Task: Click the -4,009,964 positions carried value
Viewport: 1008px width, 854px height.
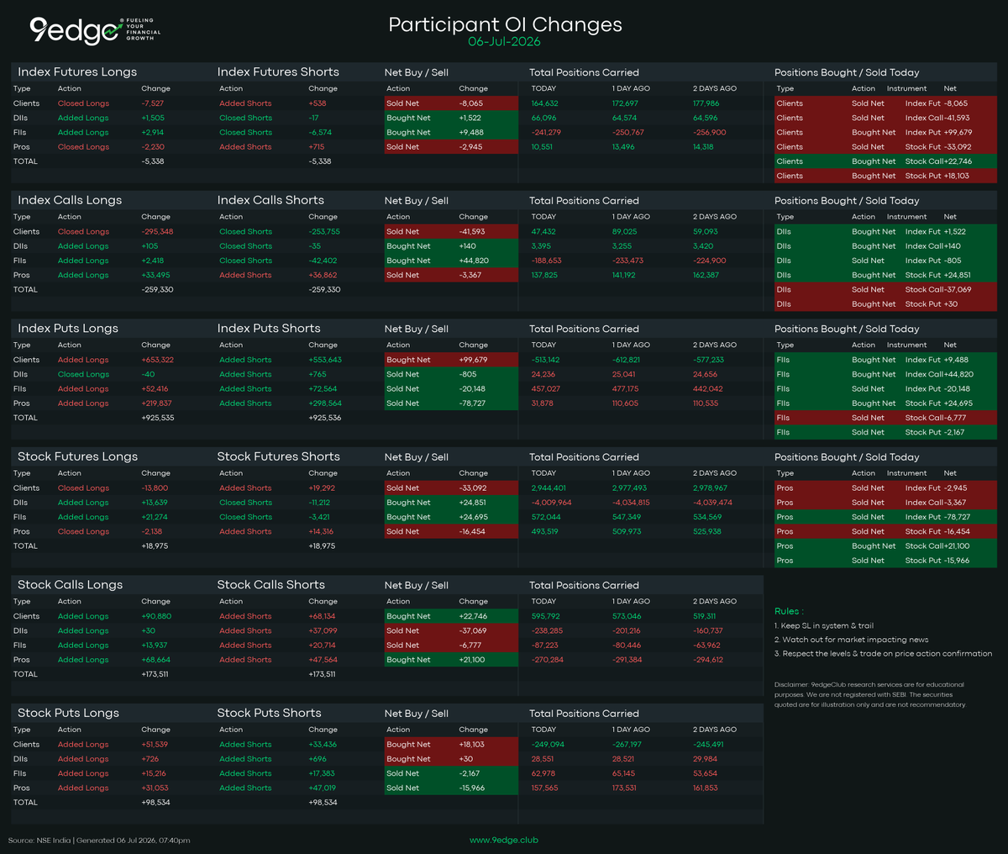Action: coord(551,503)
